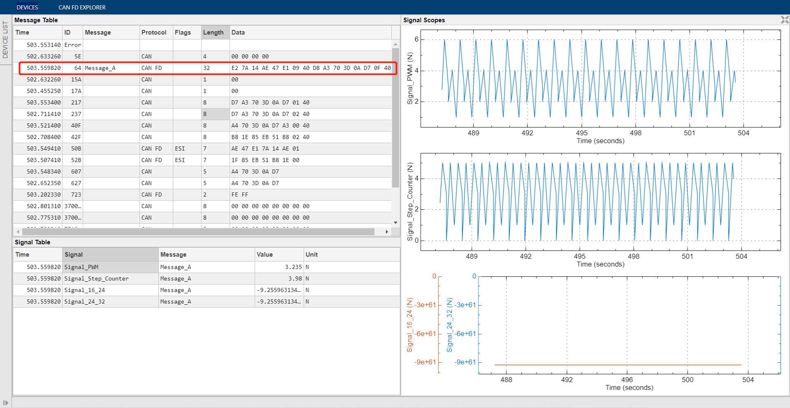
Task: Click the Protocol column header
Action: pos(153,32)
